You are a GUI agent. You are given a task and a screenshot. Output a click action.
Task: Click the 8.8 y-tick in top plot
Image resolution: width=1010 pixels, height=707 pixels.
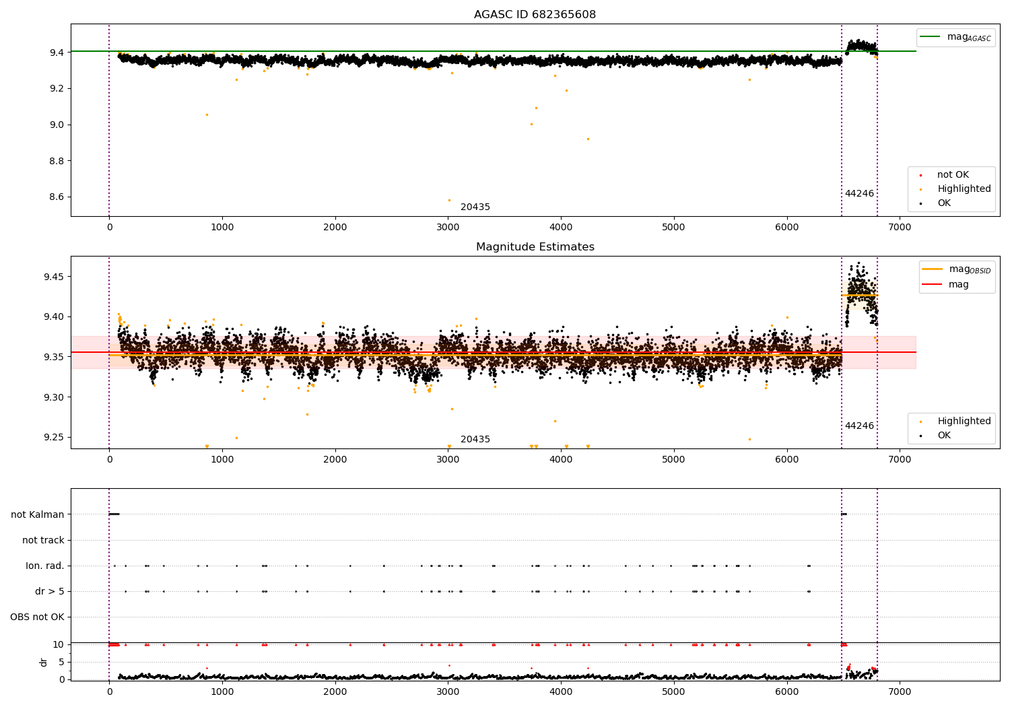57,161
